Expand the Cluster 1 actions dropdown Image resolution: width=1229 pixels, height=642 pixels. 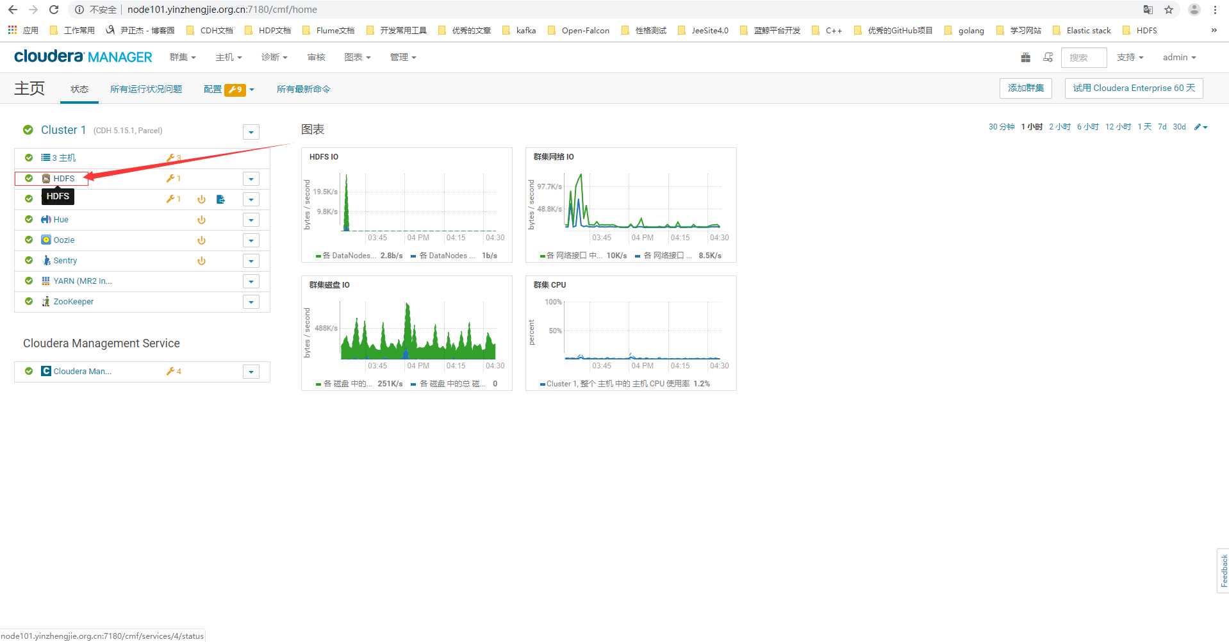pyautogui.click(x=251, y=132)
